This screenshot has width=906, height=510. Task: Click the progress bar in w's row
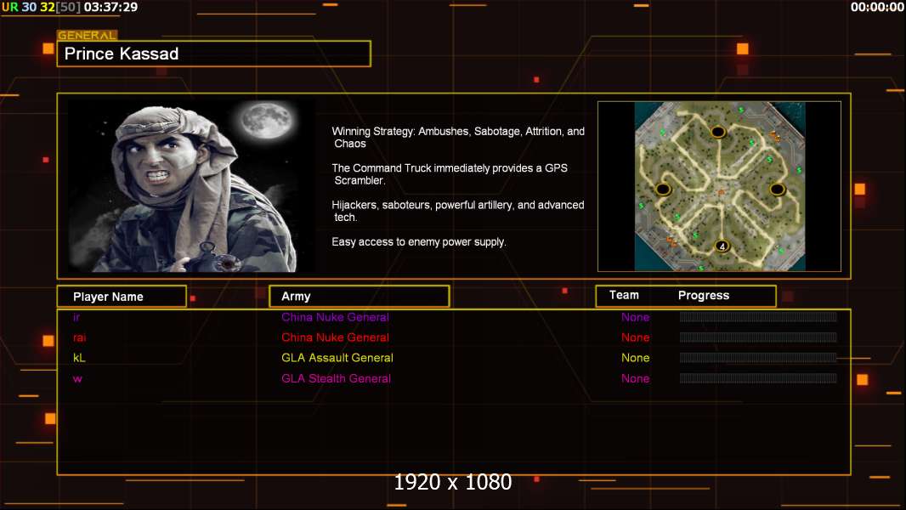(758, 378)
